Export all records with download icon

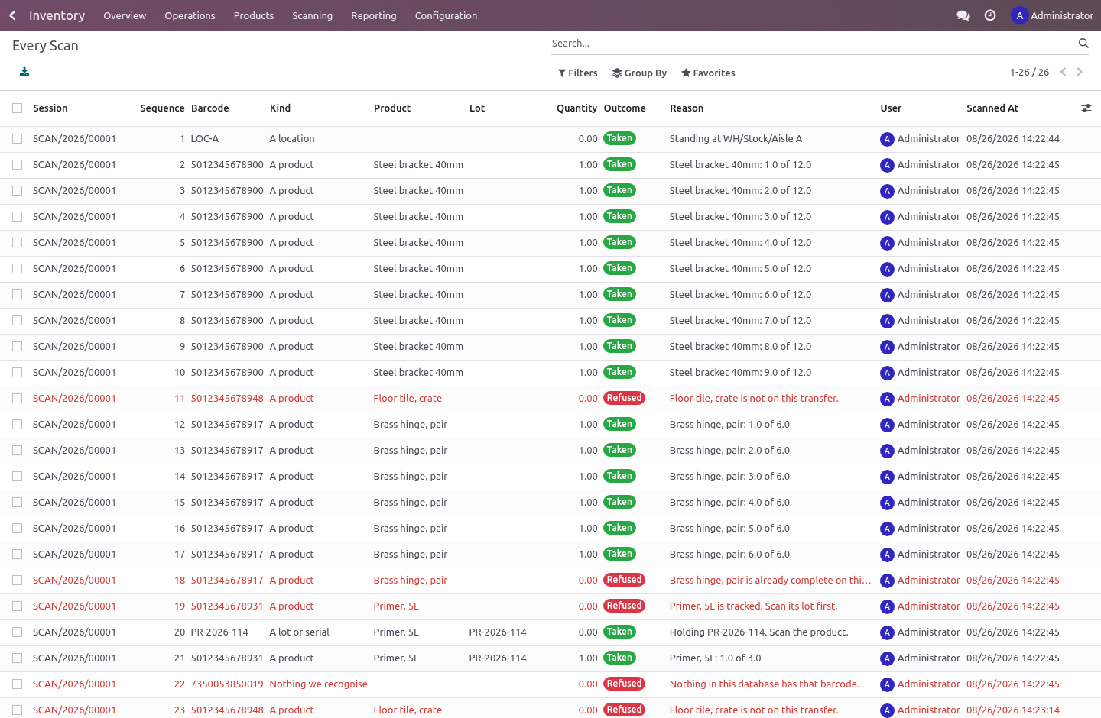click(24, 72)
